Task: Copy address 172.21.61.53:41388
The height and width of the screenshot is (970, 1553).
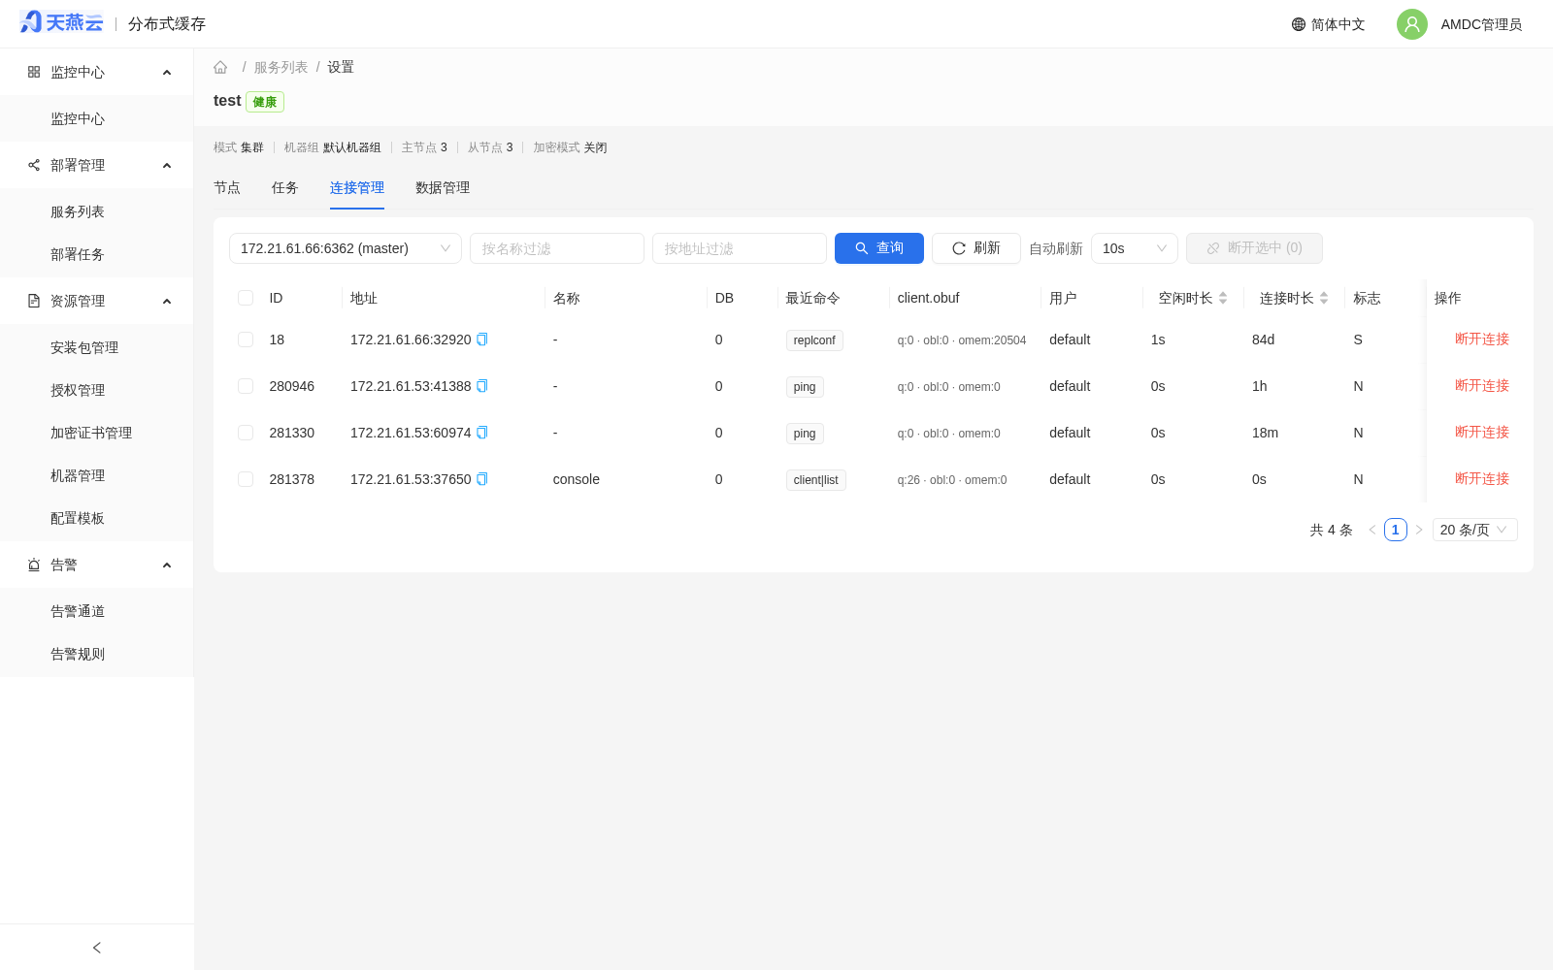Action: (x=482, y=386)
